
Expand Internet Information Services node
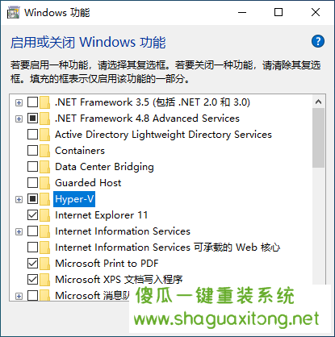point(19,231)
